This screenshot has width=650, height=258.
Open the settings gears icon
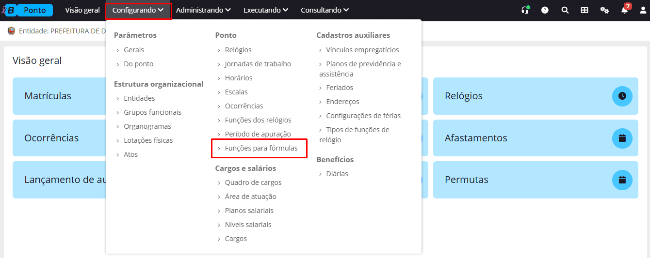(604, 10)
